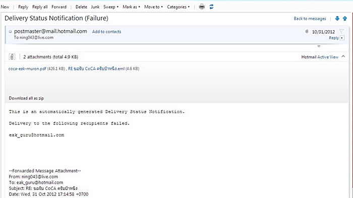
Task: Click the failed address eak_guru@hotmail.com in body
Action: (x=36, y=135)
